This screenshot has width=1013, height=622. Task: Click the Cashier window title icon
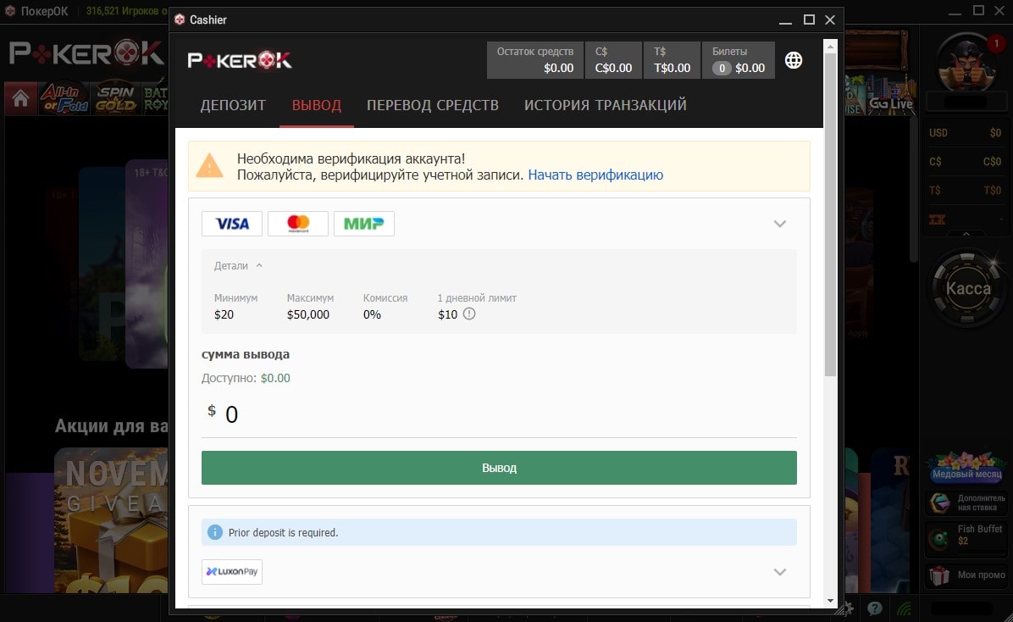click(180, 19)
